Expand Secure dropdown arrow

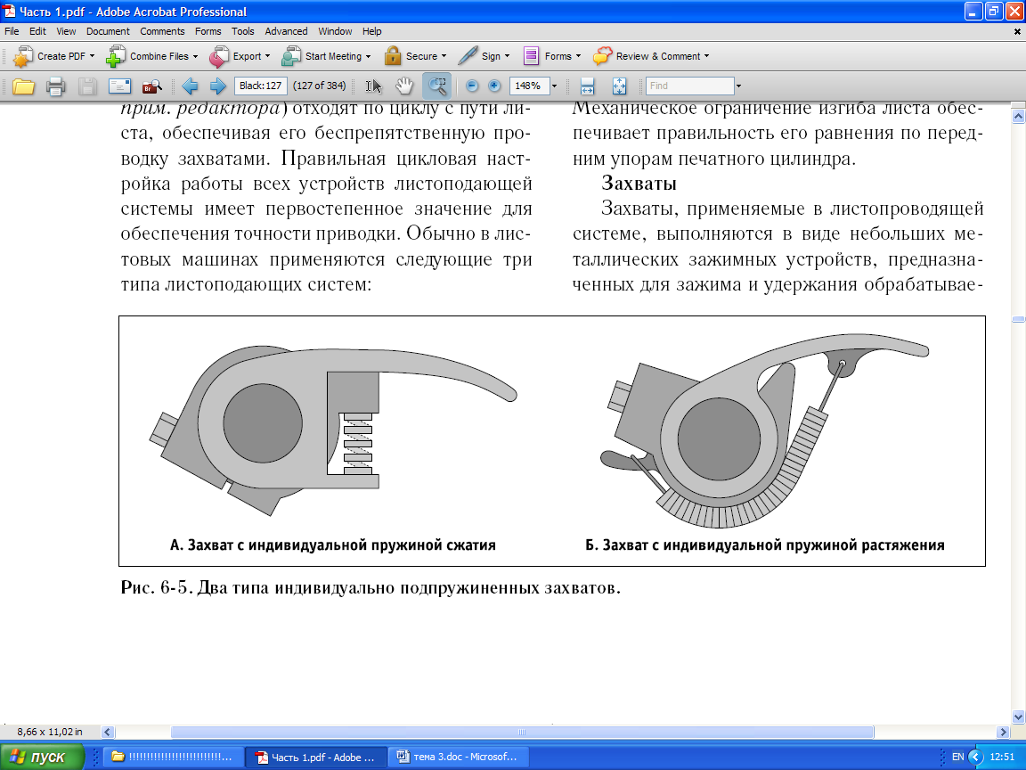click(444, 56)
